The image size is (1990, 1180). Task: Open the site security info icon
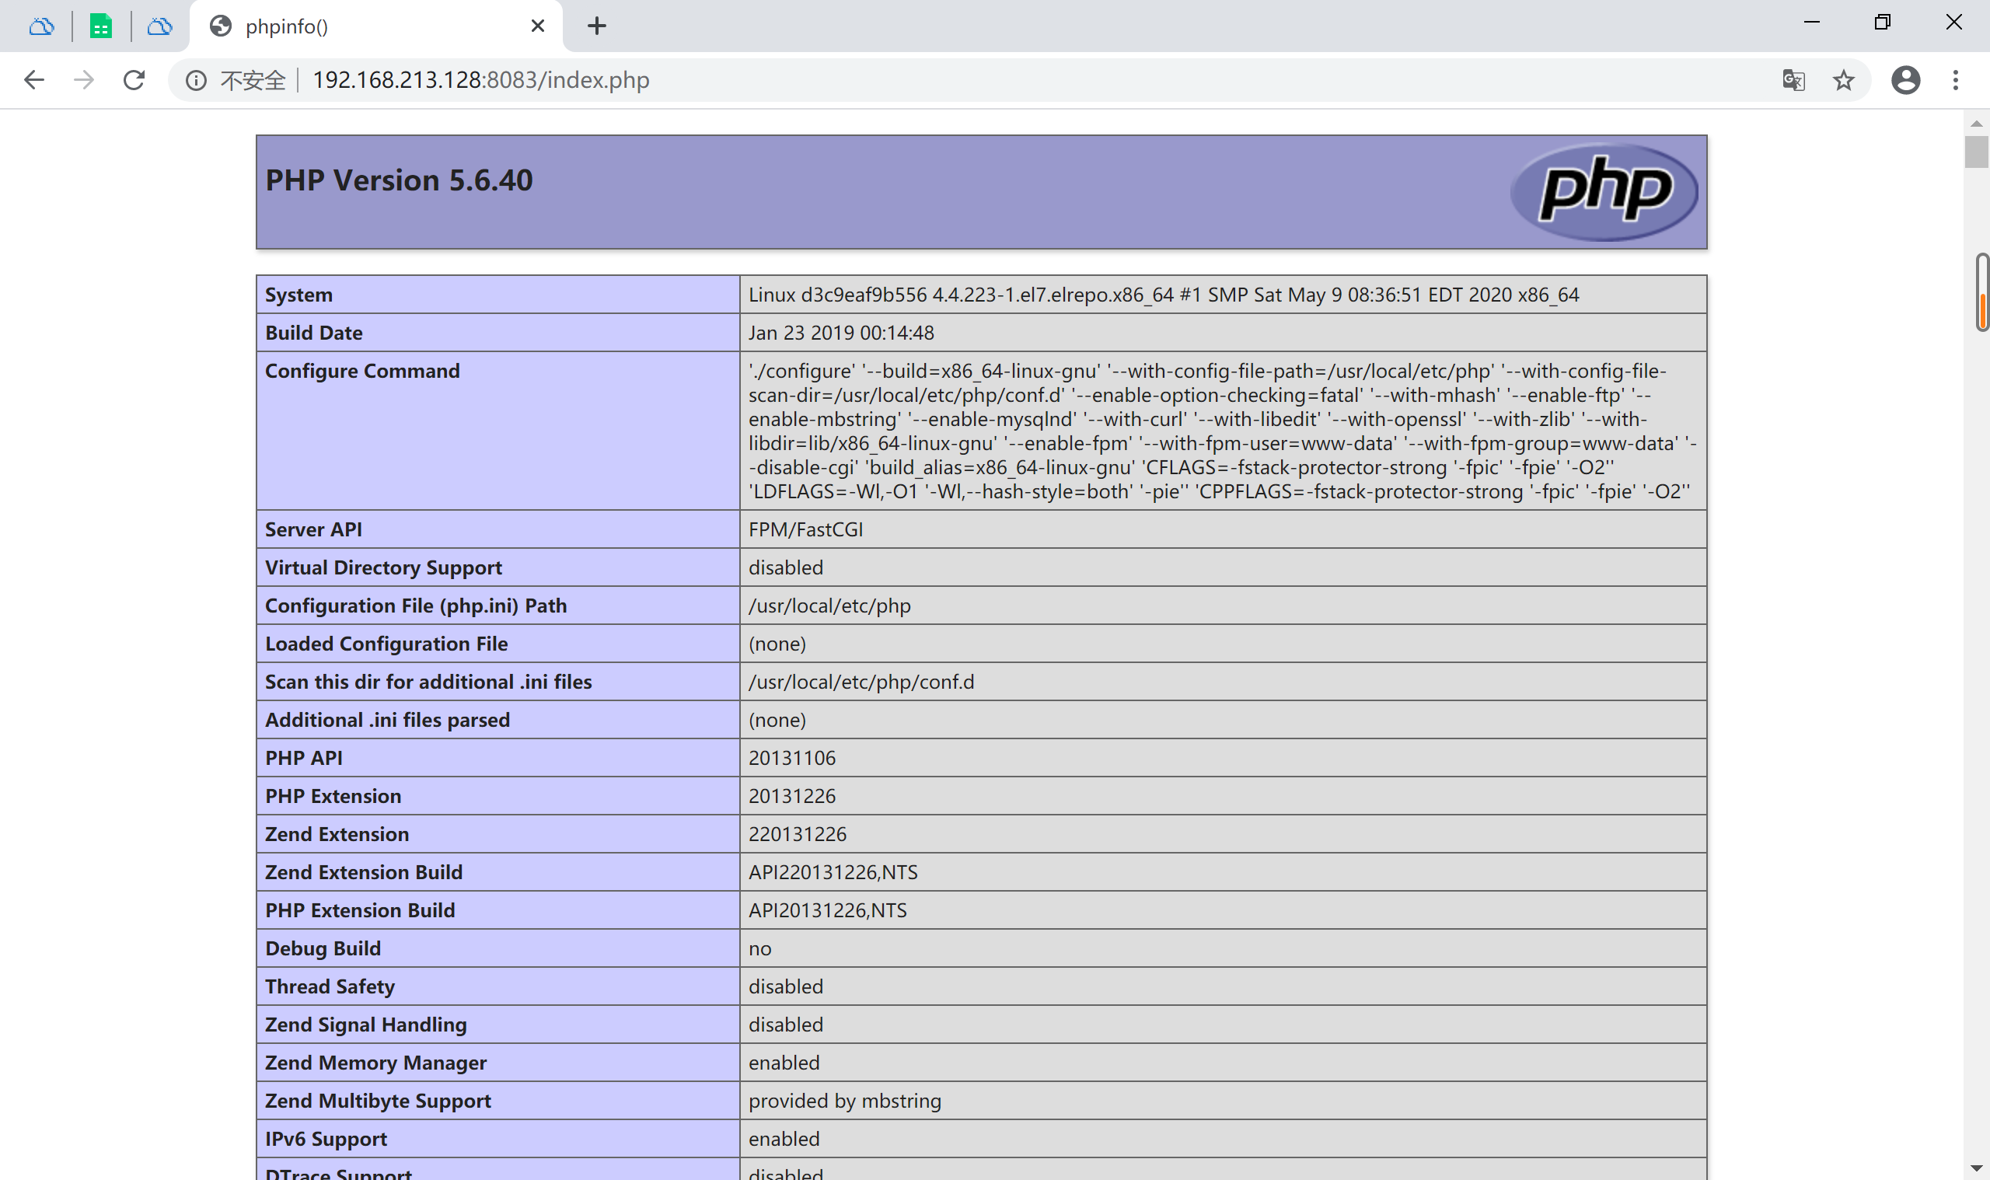tap(197, 80)
